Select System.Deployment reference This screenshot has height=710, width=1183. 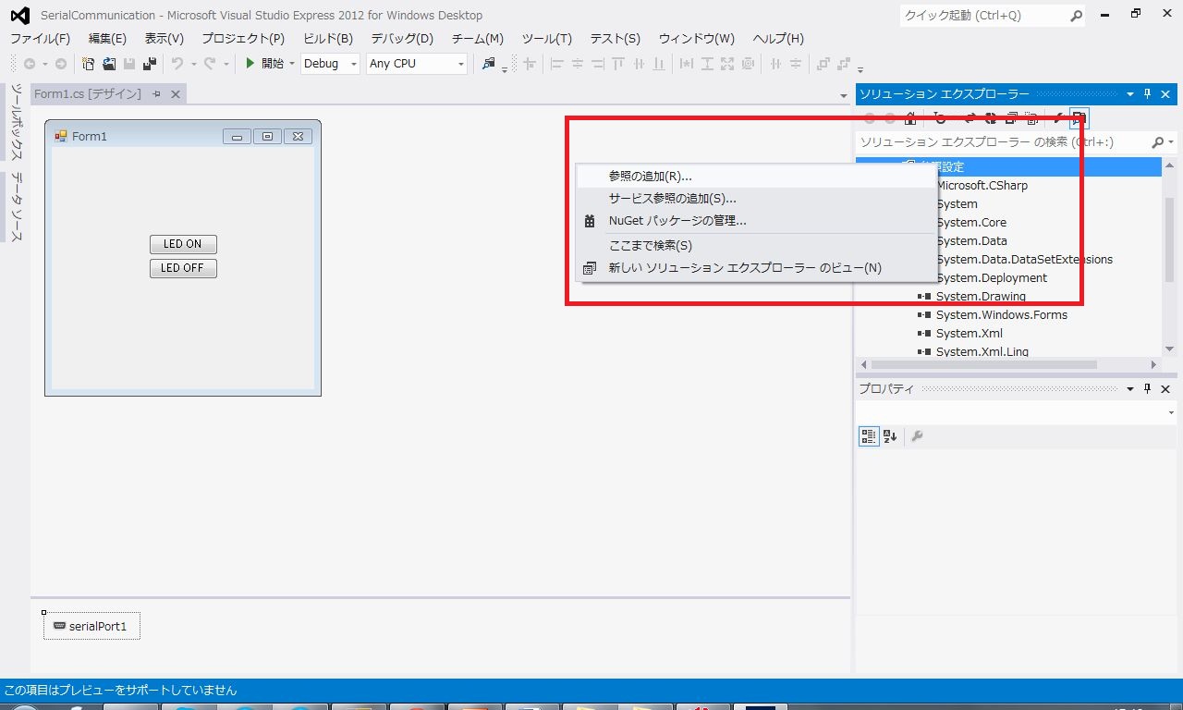pos(991,278)
